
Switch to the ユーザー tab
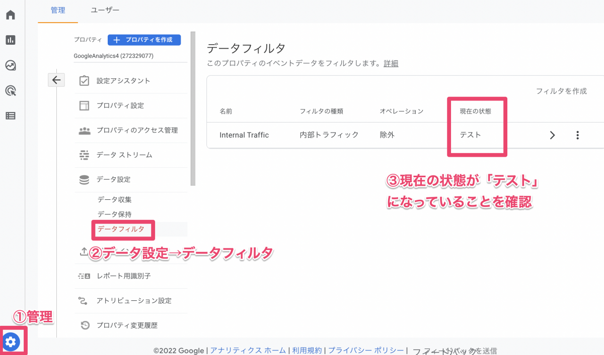click(105, 10)
